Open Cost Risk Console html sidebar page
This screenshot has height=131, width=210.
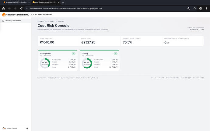[x=16, y=21]
